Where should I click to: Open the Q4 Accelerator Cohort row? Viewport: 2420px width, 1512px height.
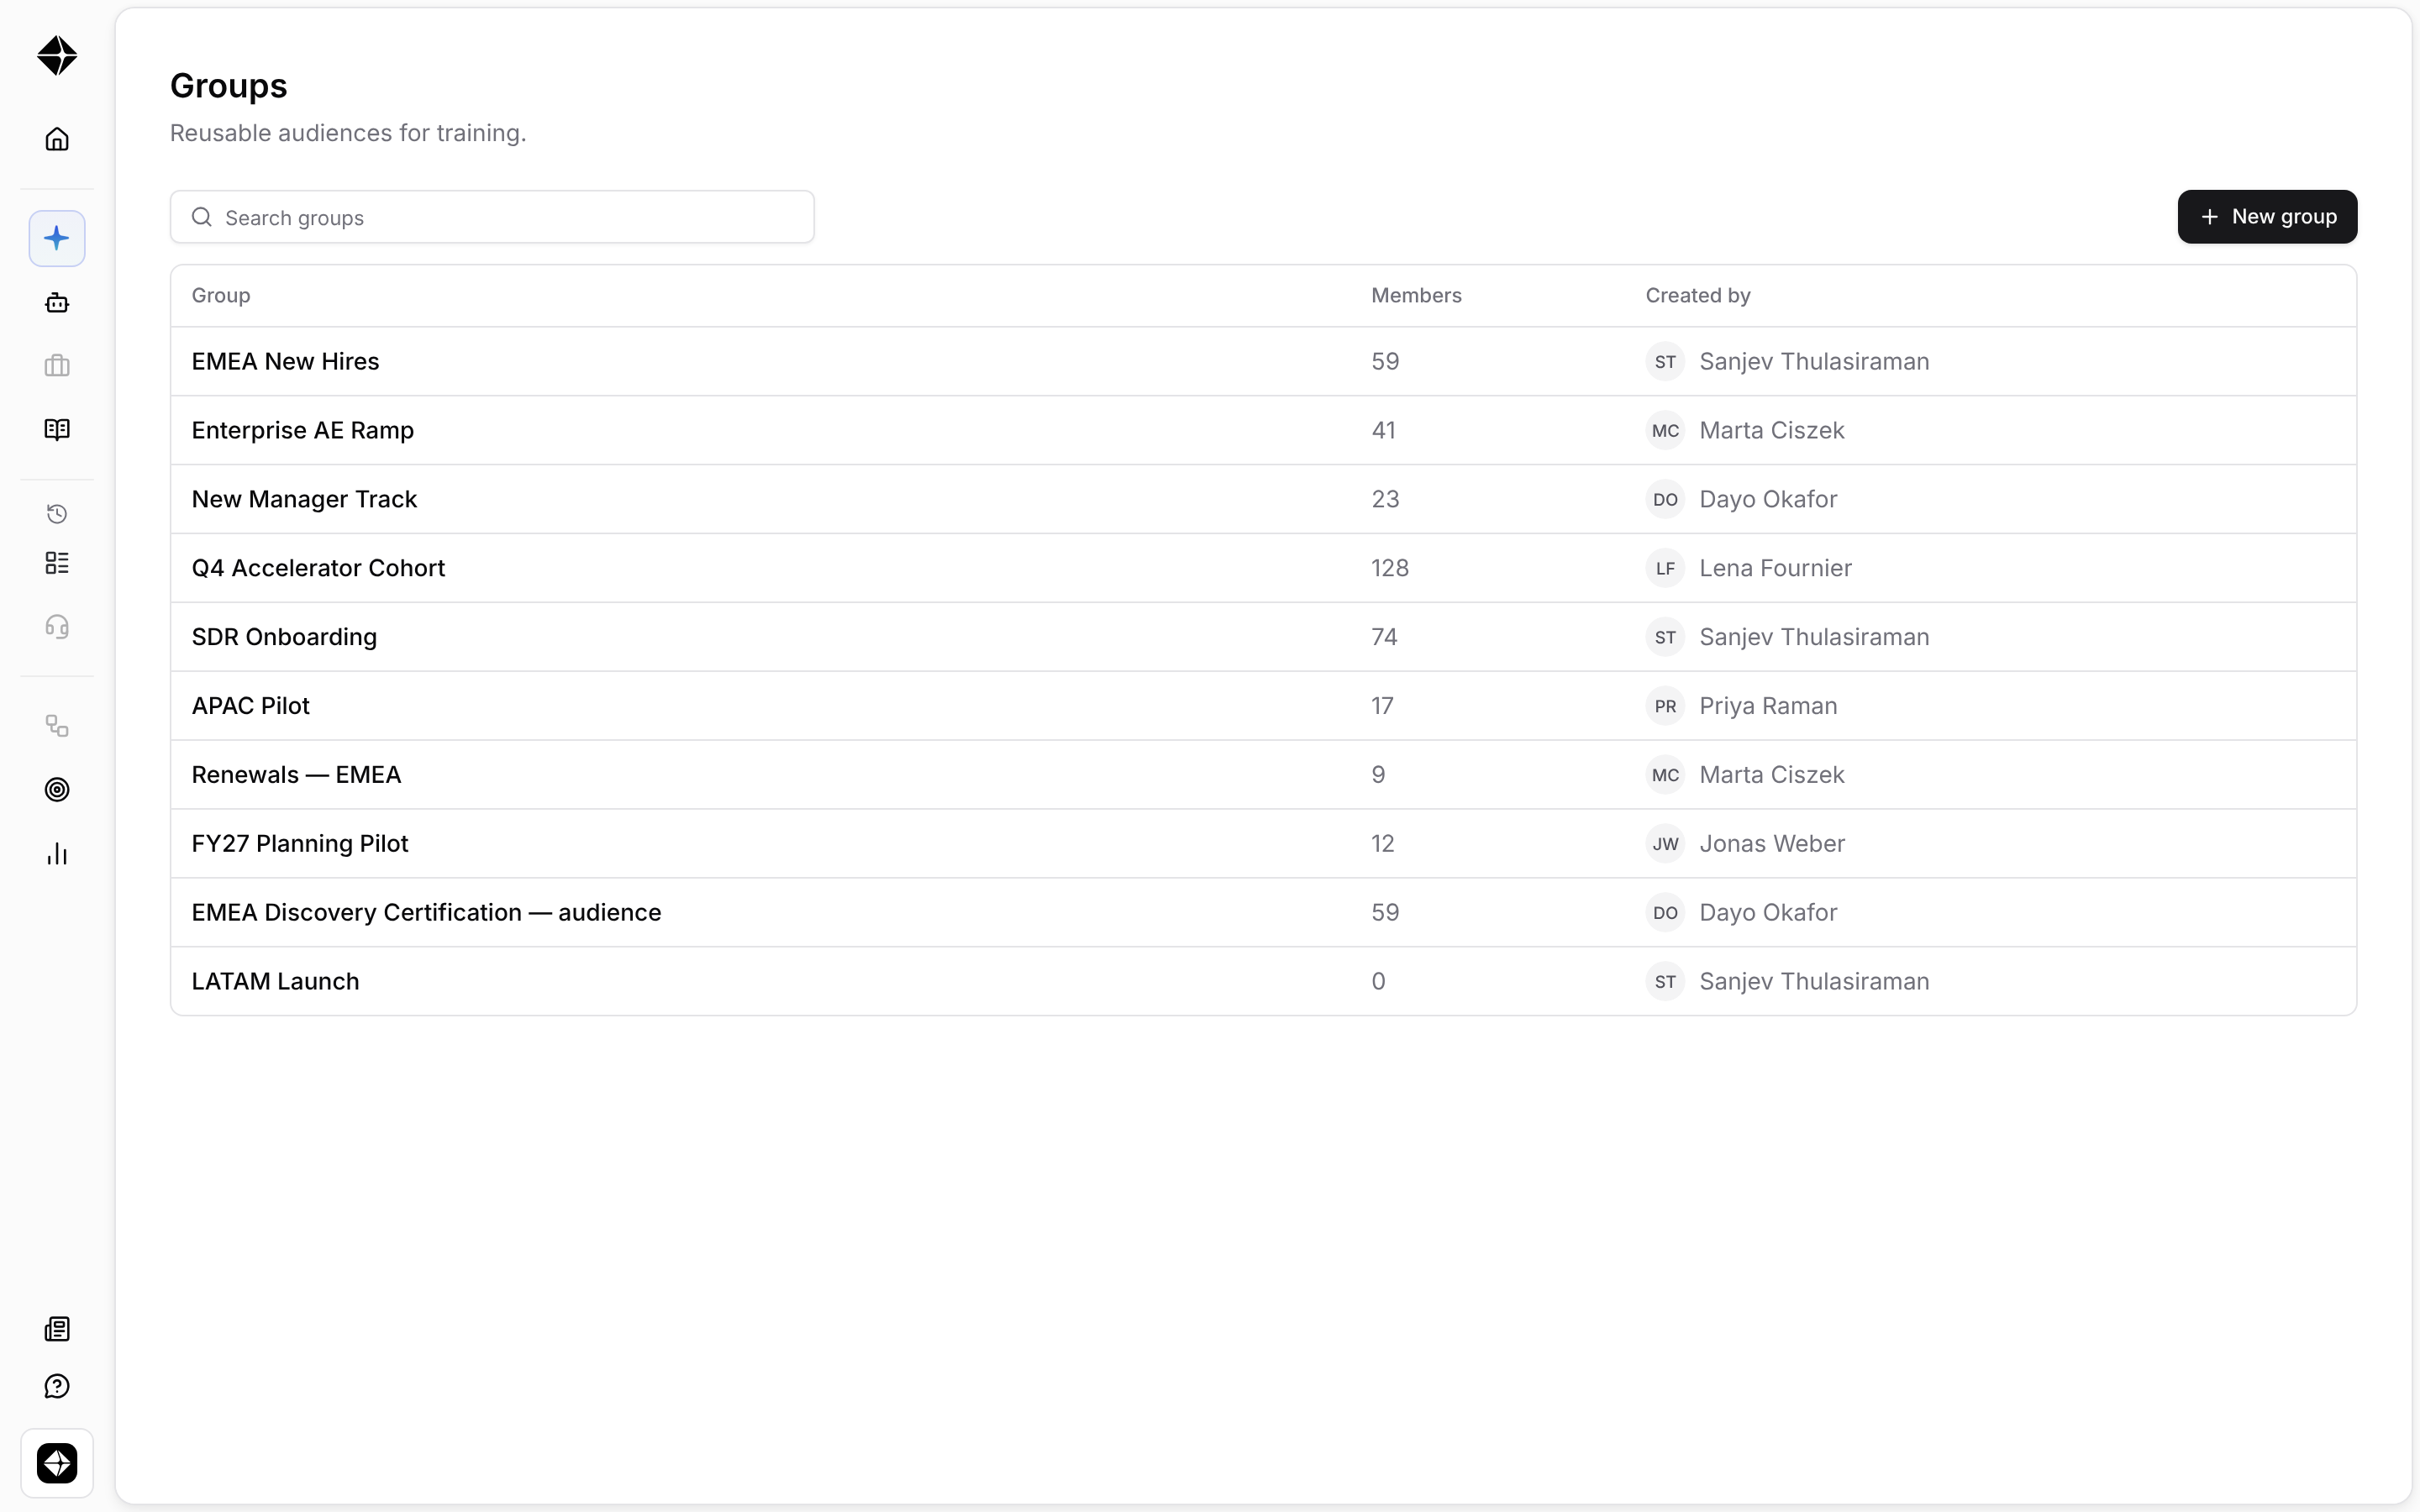pyautogui.click(x=1263, y=568)
